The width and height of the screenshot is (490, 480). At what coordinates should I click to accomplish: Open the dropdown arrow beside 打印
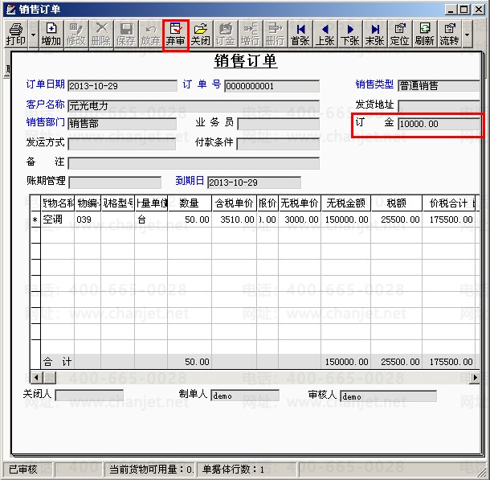[34, 34]
